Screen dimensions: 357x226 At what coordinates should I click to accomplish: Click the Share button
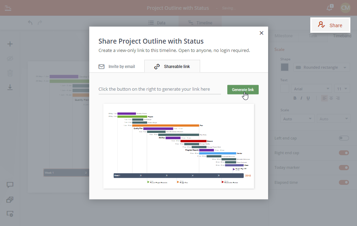(330, 25)
